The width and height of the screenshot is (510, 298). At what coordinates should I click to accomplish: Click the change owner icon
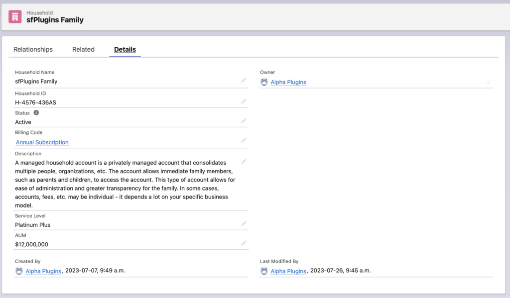pos(489,82)
